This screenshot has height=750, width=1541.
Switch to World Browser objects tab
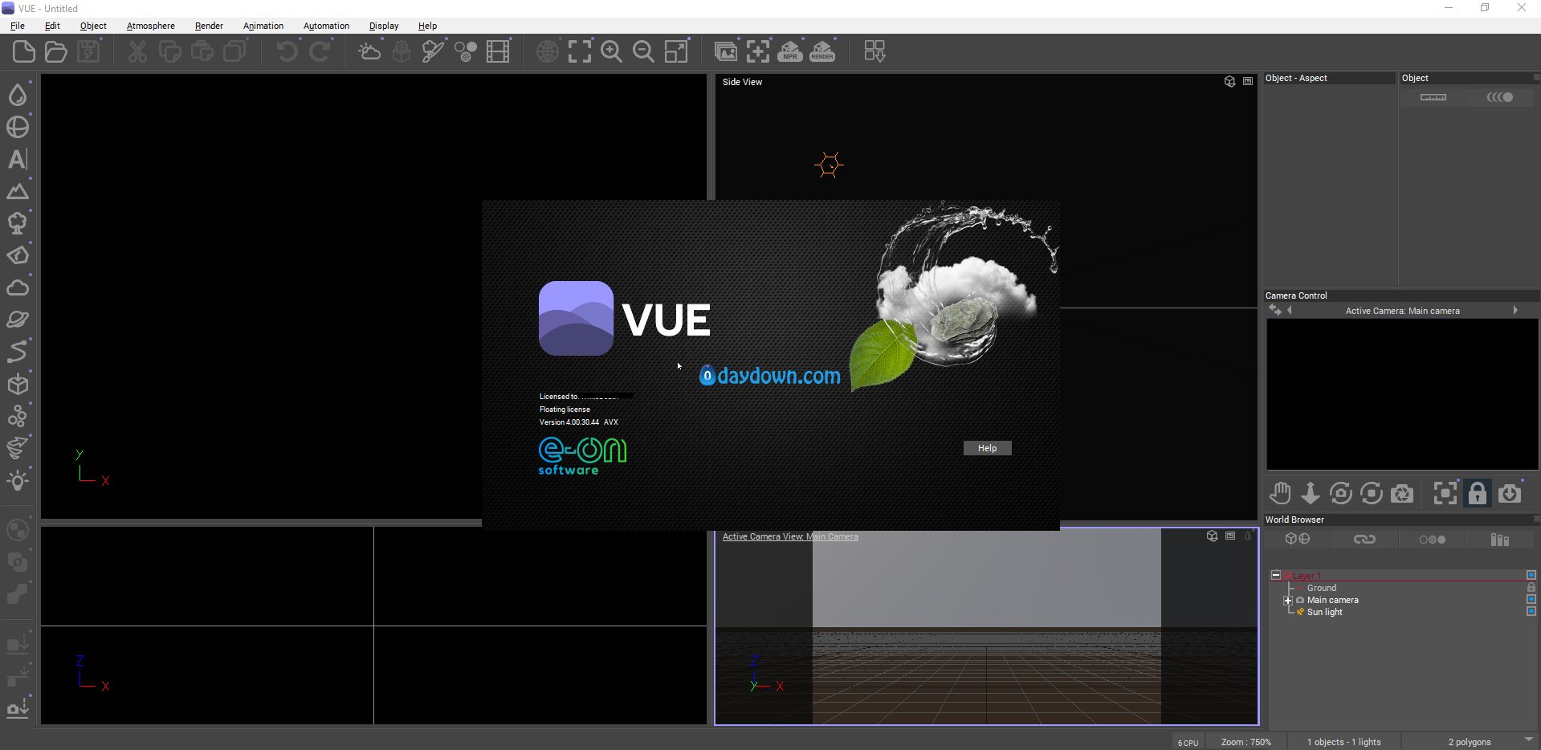tap(1298, 539)
